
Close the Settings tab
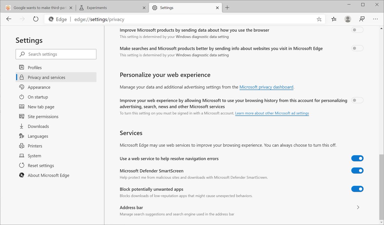coord(217,8)
